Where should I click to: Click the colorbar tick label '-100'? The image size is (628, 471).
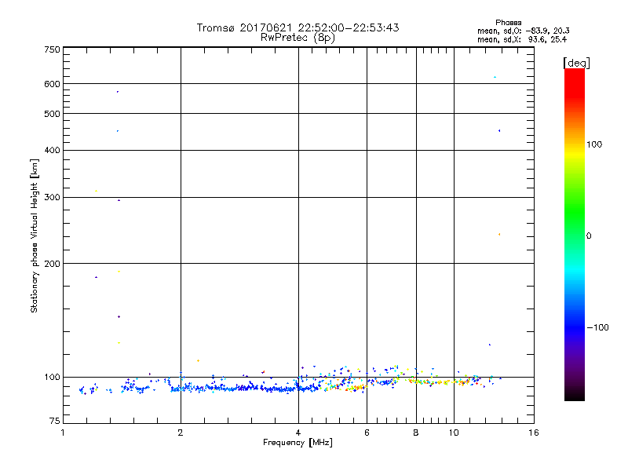pyautogui.click(x=597, y=327)
